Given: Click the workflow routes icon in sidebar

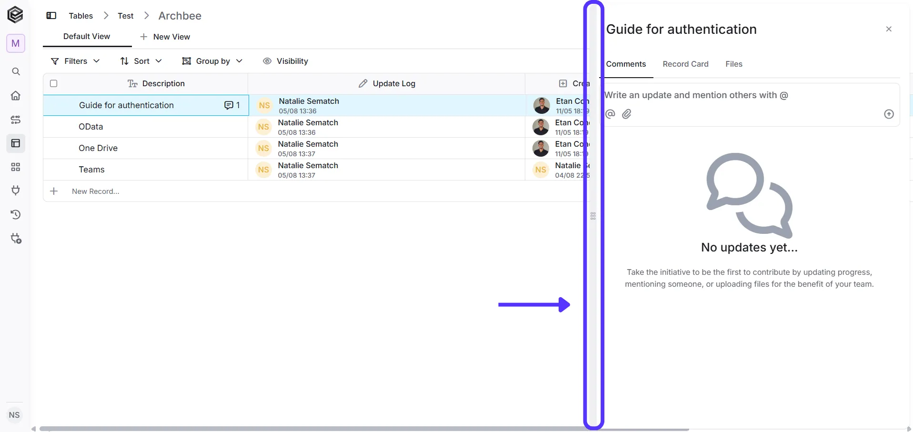Looking at the screenshot, I should pos(16,120).
